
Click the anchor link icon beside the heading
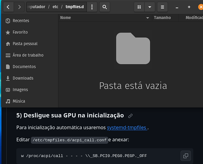point(131,116)
